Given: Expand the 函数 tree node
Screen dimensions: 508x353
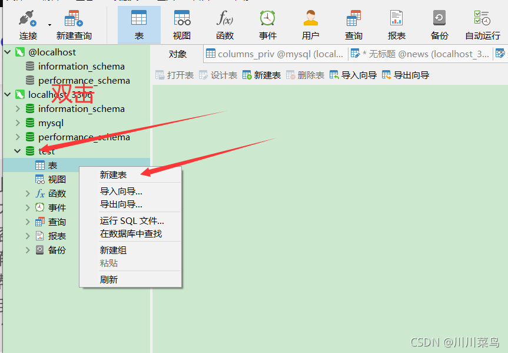Looking at the screenshot, I should tap(28, 194).
